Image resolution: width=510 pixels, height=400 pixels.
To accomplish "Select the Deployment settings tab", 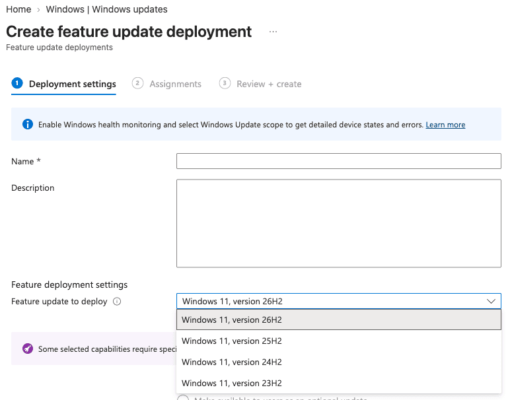I will tap(63, 84).
